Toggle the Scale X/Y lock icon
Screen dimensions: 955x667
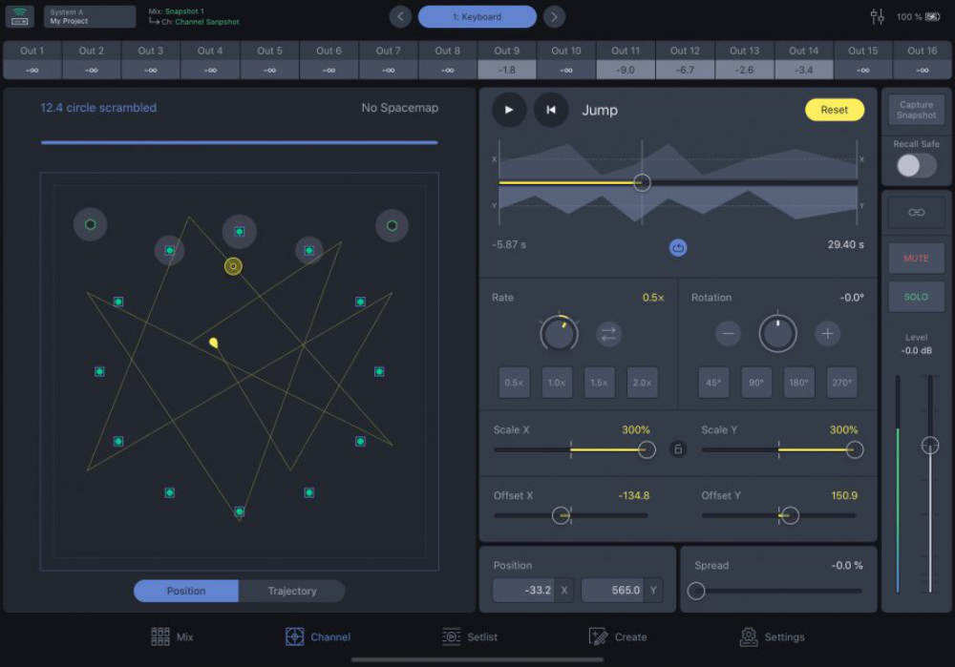(x=678, y=448)
